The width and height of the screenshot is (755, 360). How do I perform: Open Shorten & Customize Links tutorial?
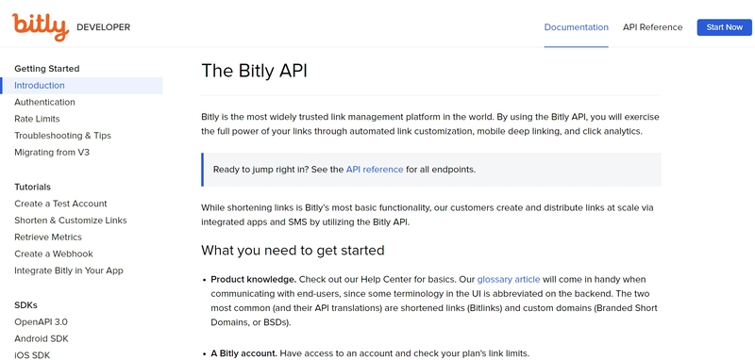coord(71,221)
